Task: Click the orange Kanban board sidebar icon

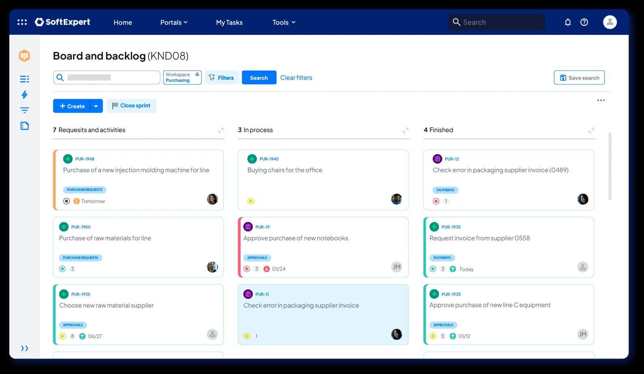Action: click(x=24, y=56)
